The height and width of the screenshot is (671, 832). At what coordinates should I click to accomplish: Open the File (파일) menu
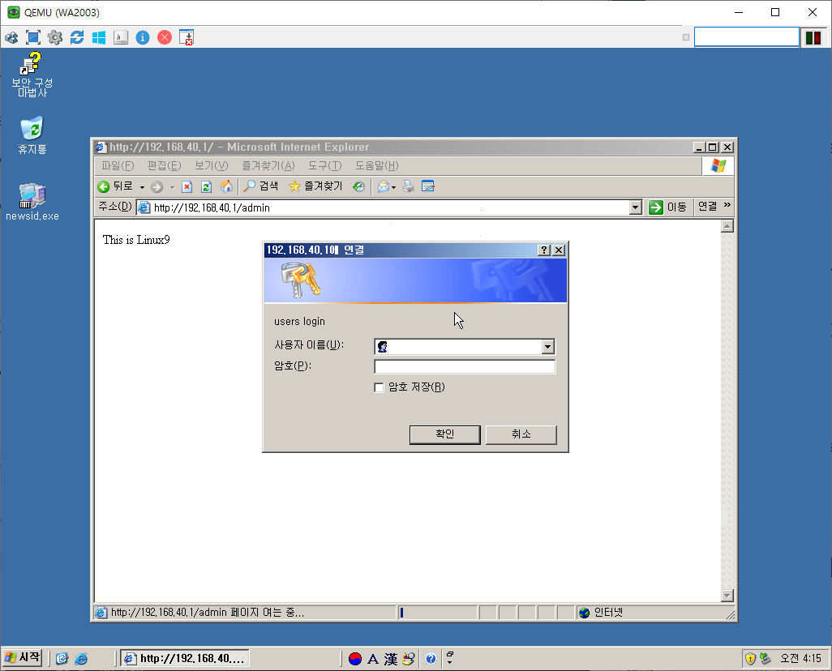tap(118, 165)
